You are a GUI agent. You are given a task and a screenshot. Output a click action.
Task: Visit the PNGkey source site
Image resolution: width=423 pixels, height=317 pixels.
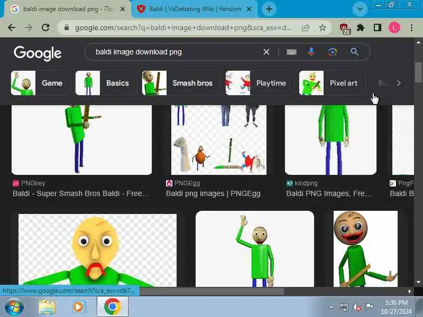point(29,183)
